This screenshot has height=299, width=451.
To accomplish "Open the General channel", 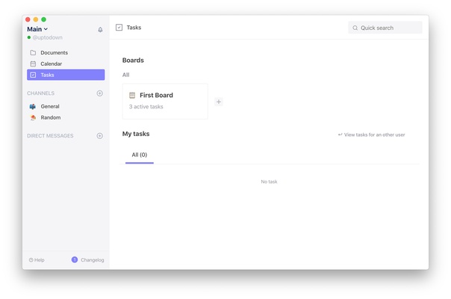I will (66, 106).
